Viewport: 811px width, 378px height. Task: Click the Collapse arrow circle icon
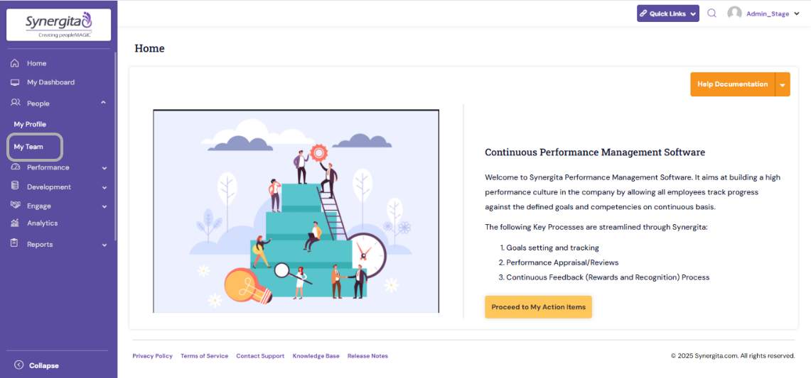pos(19,365)
